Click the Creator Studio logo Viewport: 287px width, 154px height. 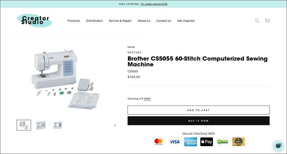pyautogui.click(x=35, y=20)
